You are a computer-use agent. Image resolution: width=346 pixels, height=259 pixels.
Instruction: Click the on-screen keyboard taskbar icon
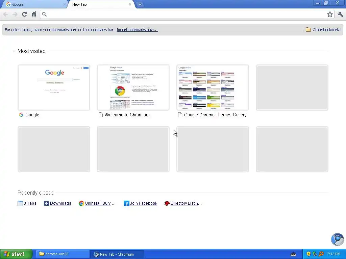click(293, 254)
